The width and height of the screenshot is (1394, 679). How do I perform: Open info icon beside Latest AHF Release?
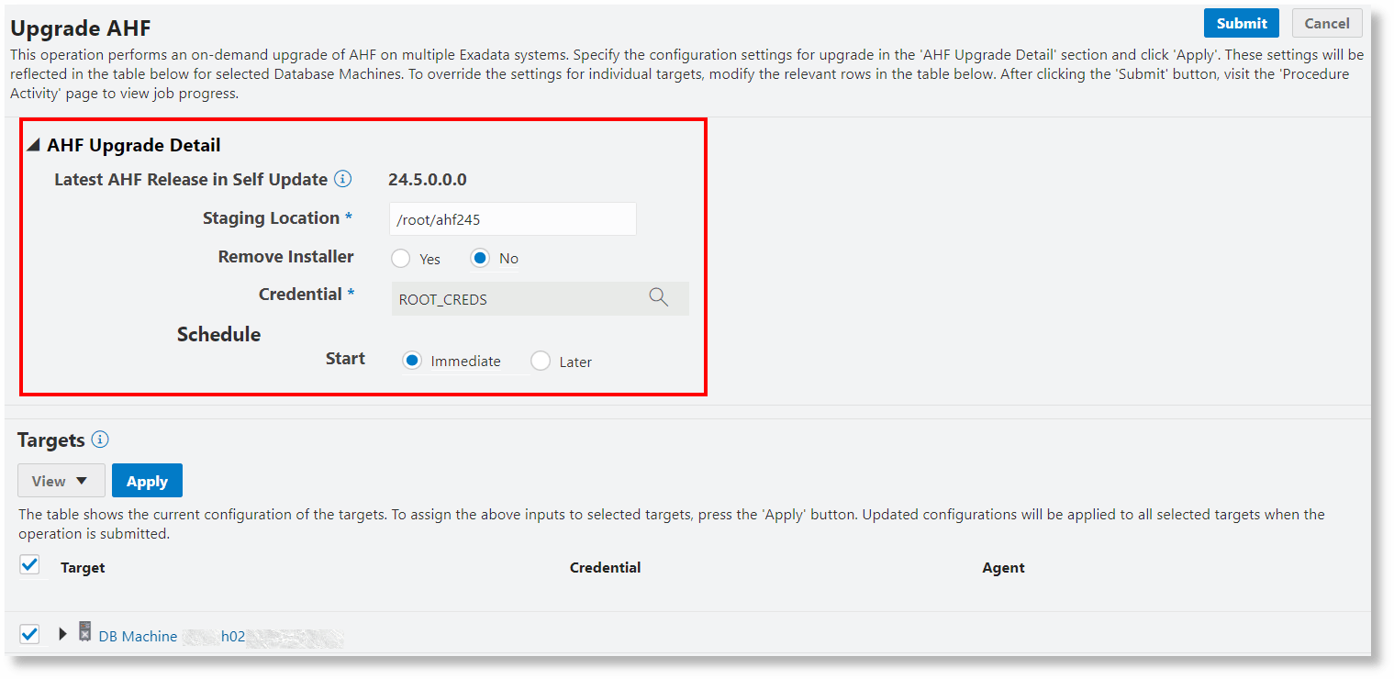point(342,179)
